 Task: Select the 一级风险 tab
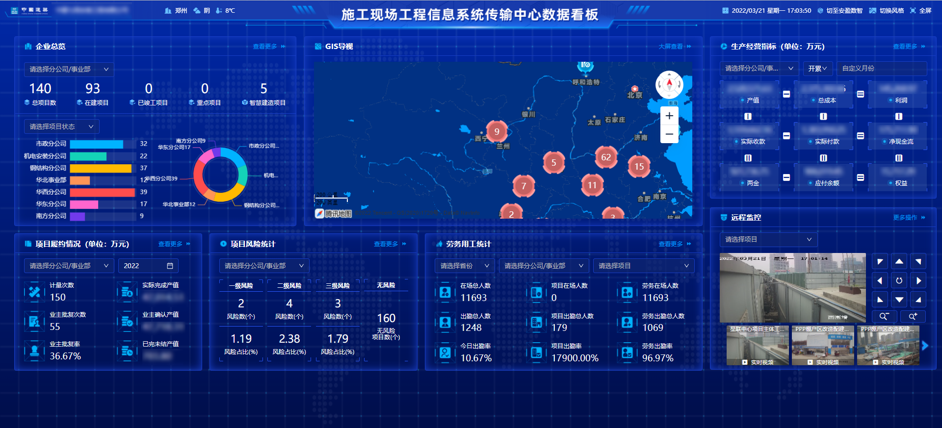coord(241,285)
